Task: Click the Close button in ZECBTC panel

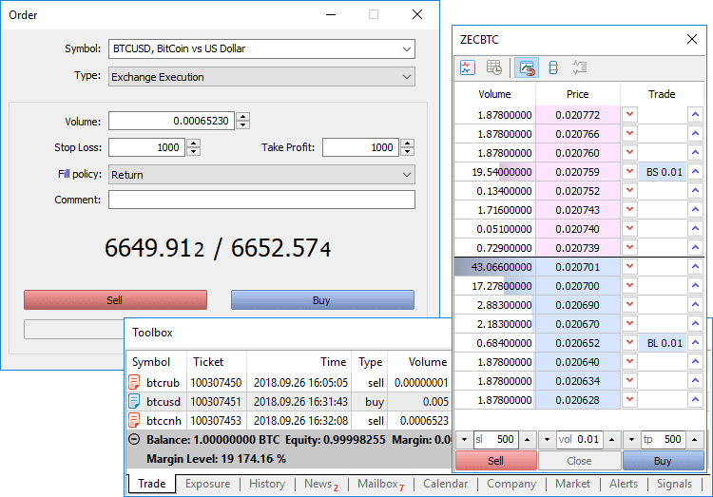Action: click(x=579, y=461)
